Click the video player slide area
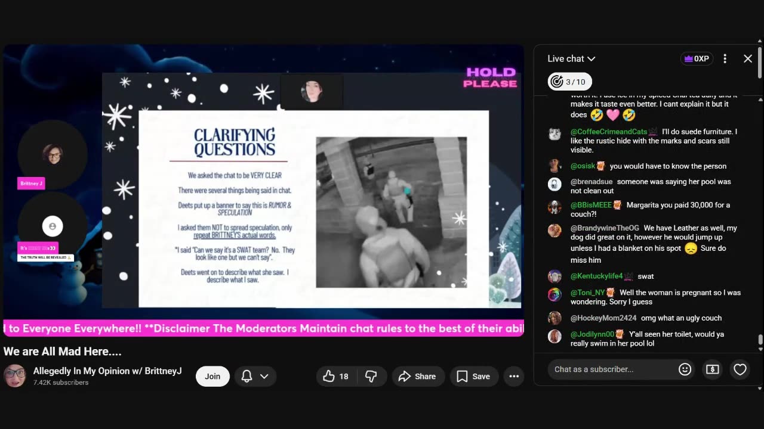Image resolution: width=764 pixels, height=429 pixels. click(313, 209)
